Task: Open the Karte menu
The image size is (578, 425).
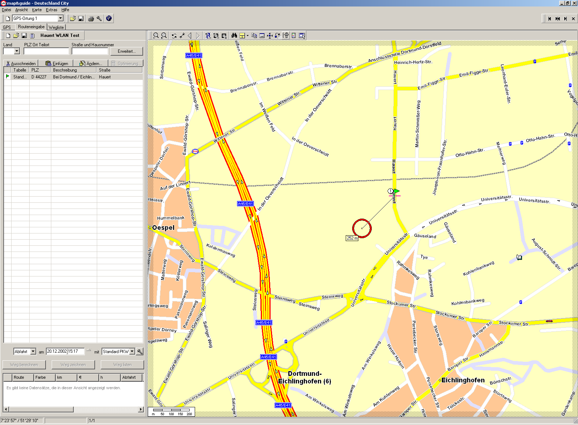Action: (x=37, y=10)
